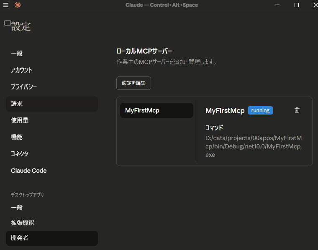View the 使用量 settings page
Viewport: 318px width, 250px height.
[20, 120]
